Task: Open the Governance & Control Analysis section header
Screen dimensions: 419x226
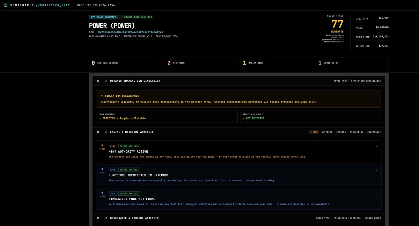Action: click(239, 218)
